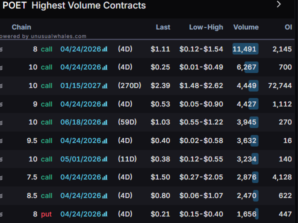
Task: Sort by Last price column header
Action: tap(163, 27)
